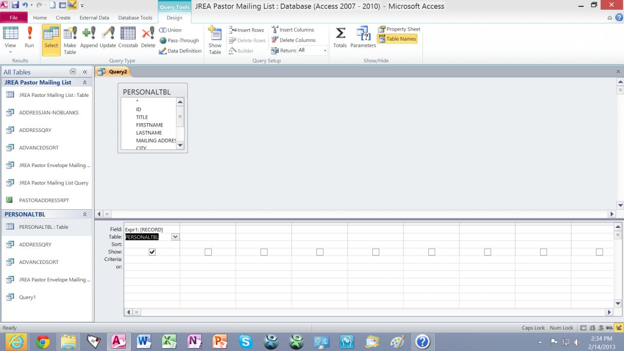This screenshot has width=624, height=351.
Task: Show hidden system tray icons
Action: coord(540,342)
